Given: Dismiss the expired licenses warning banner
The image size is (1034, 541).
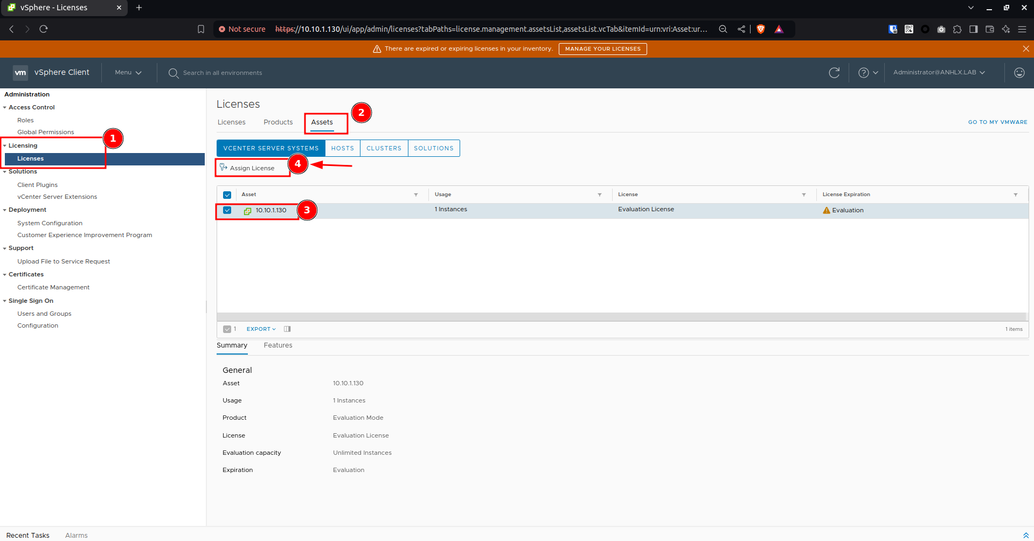Looking at the screenshot, I should point(1026,48).
